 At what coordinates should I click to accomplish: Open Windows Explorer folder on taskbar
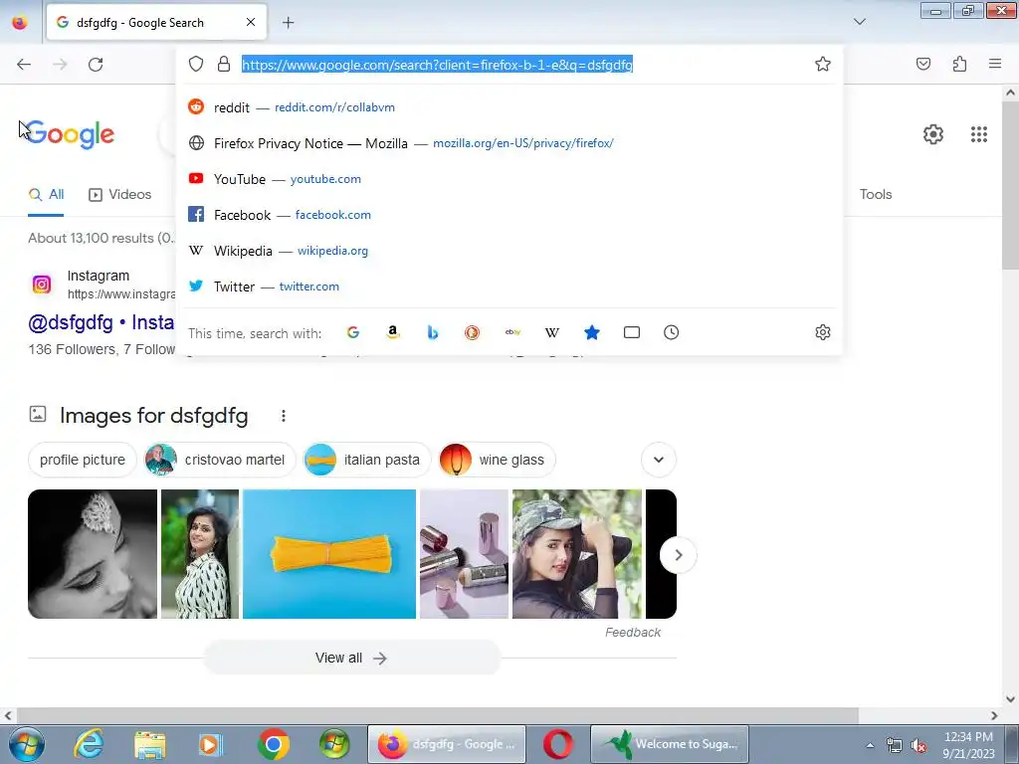(x=150, y=744)
